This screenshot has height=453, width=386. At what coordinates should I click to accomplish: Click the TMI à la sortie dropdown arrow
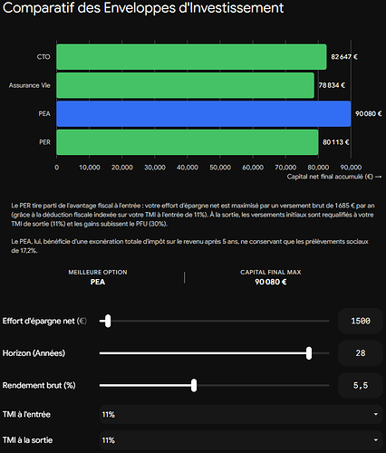(x=376, y=440)
